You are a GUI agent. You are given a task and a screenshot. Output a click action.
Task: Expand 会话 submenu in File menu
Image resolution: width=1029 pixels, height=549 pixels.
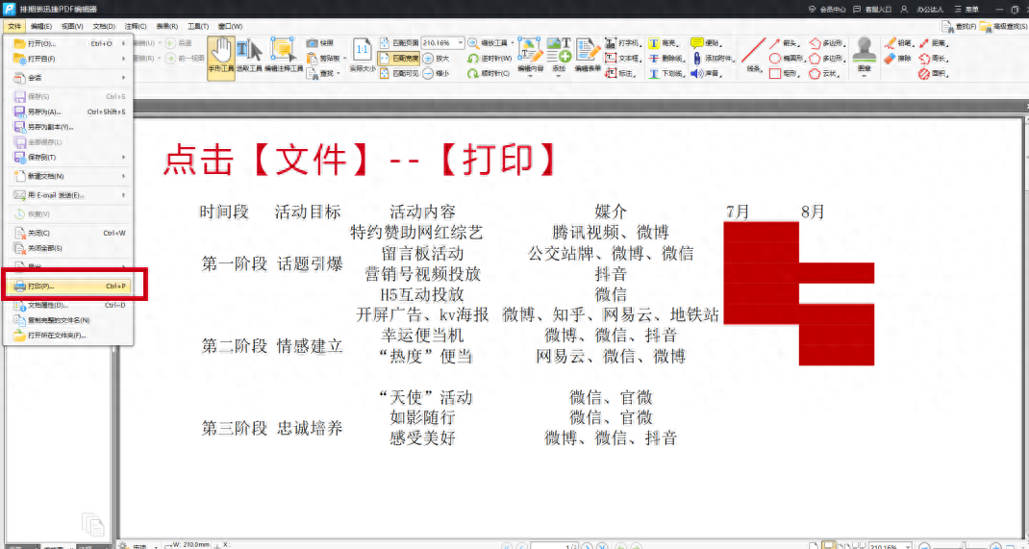coord(69,77)
